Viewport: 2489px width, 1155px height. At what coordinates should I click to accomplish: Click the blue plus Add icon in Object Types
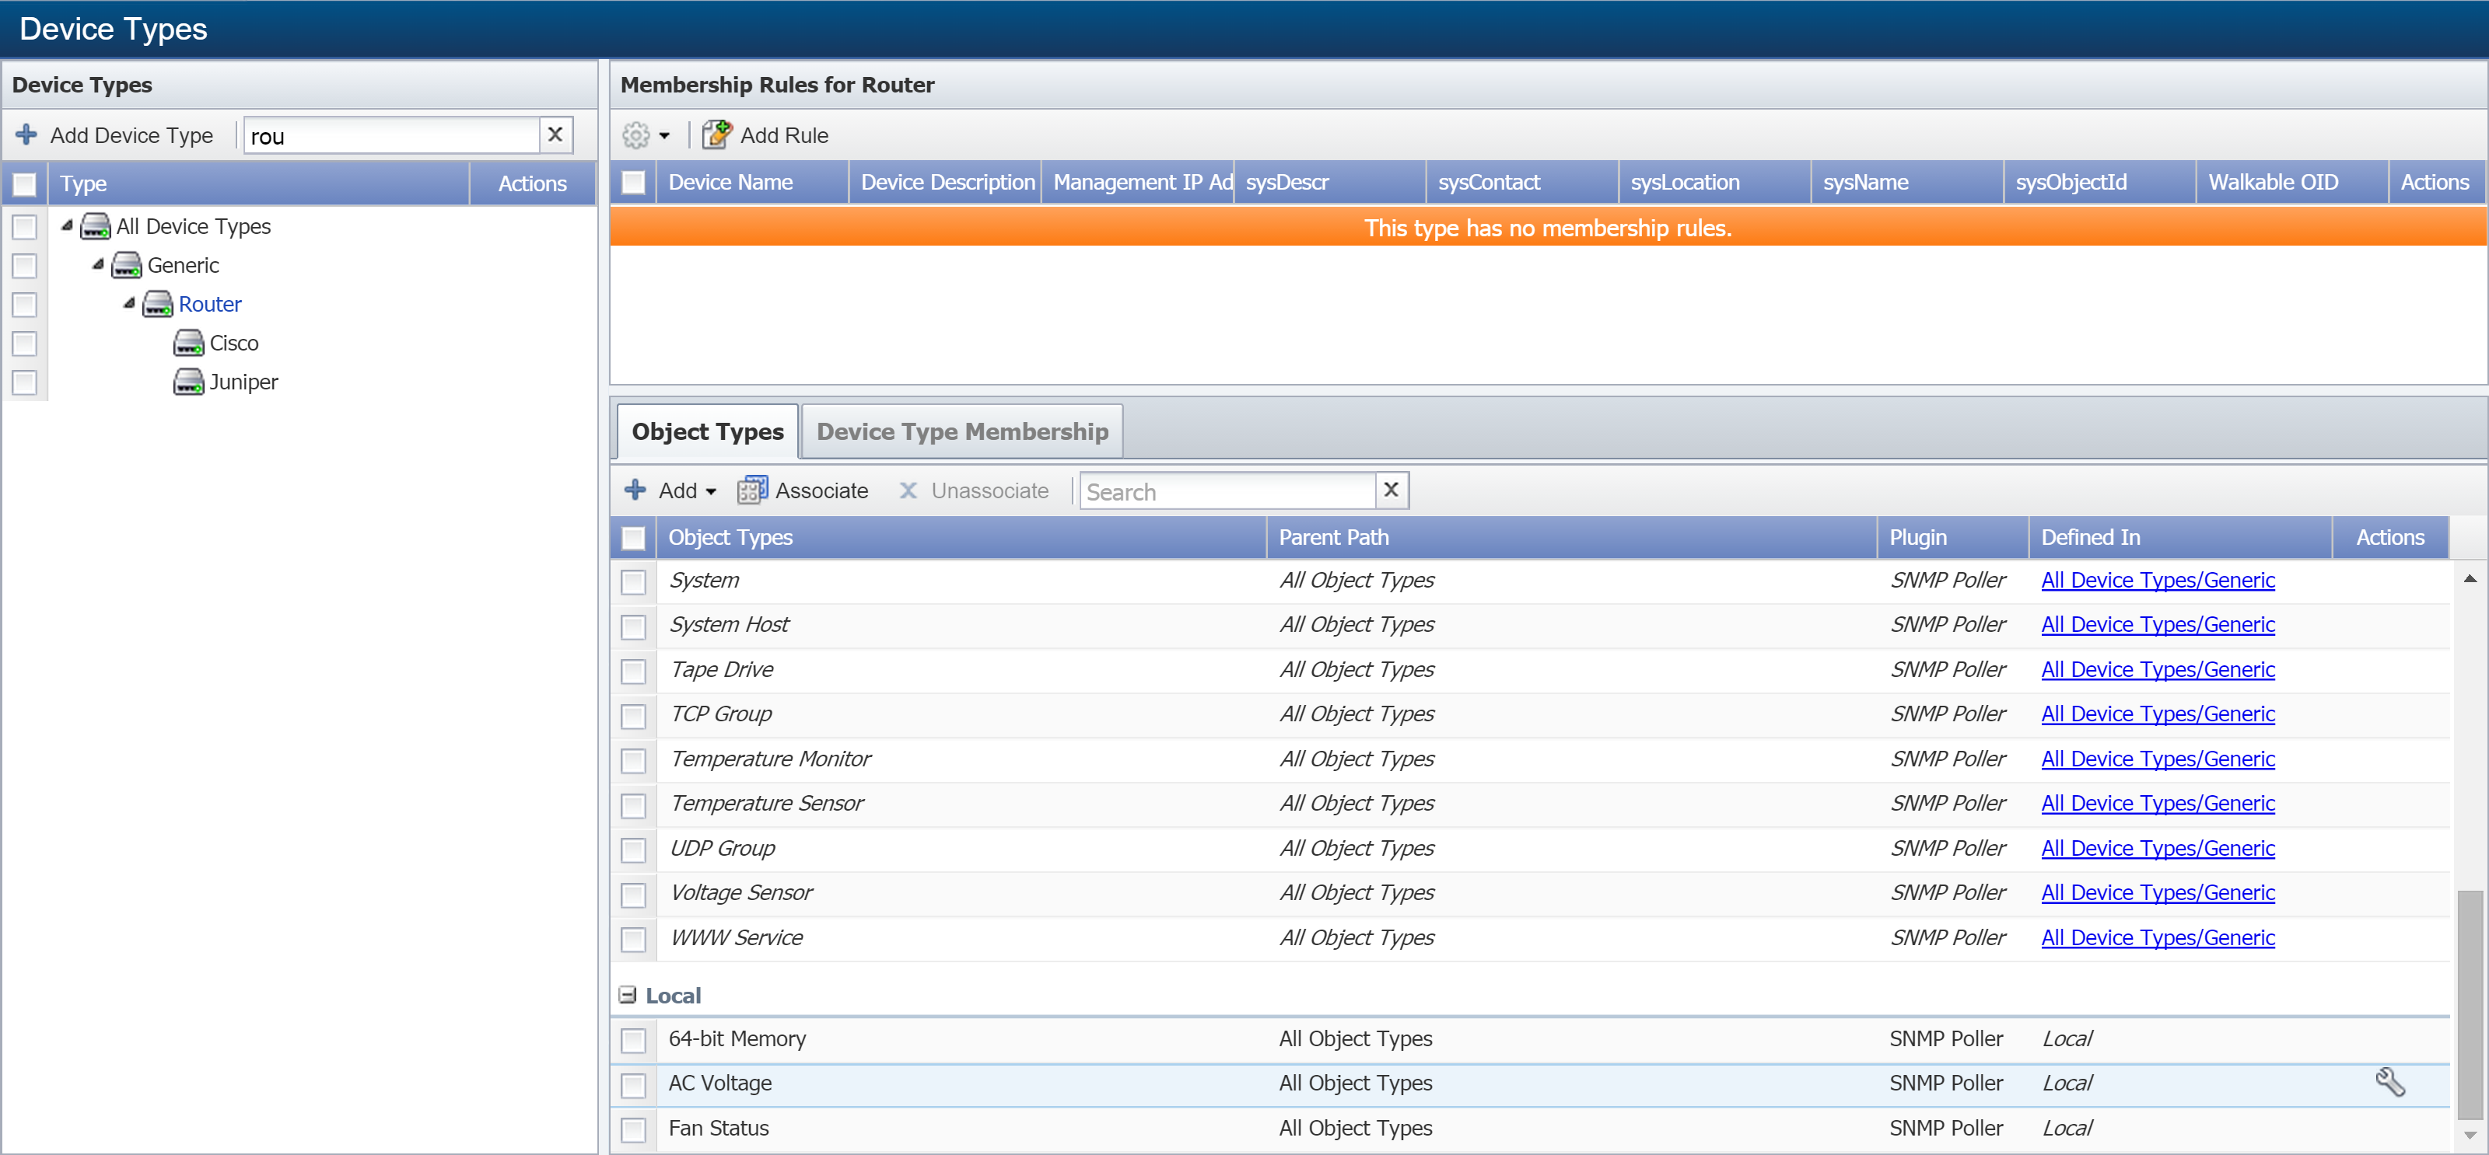pos(635,490)
